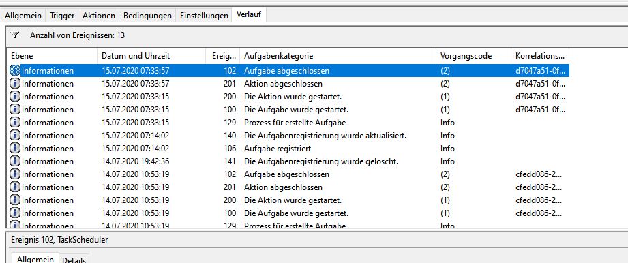Sort by the Korrelations... column header
Viewport: 628px width, 263px height.
point(540,56)
